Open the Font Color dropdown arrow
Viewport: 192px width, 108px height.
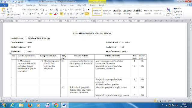pyautogui.click(x=58, y=14)
